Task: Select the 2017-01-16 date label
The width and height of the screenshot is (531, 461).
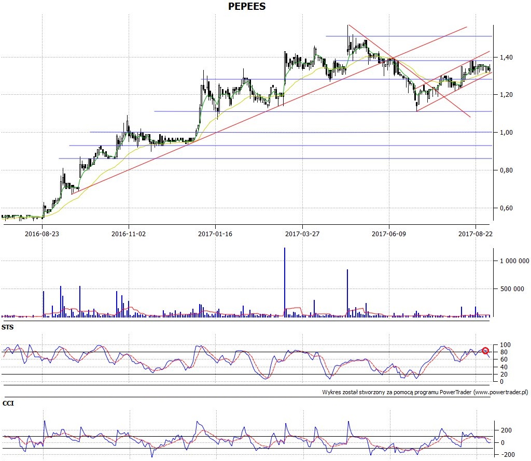Action: click(215, 234)
